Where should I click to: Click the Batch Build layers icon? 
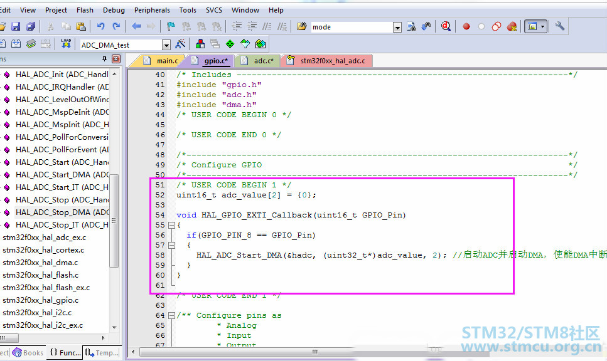click(31, 44)
